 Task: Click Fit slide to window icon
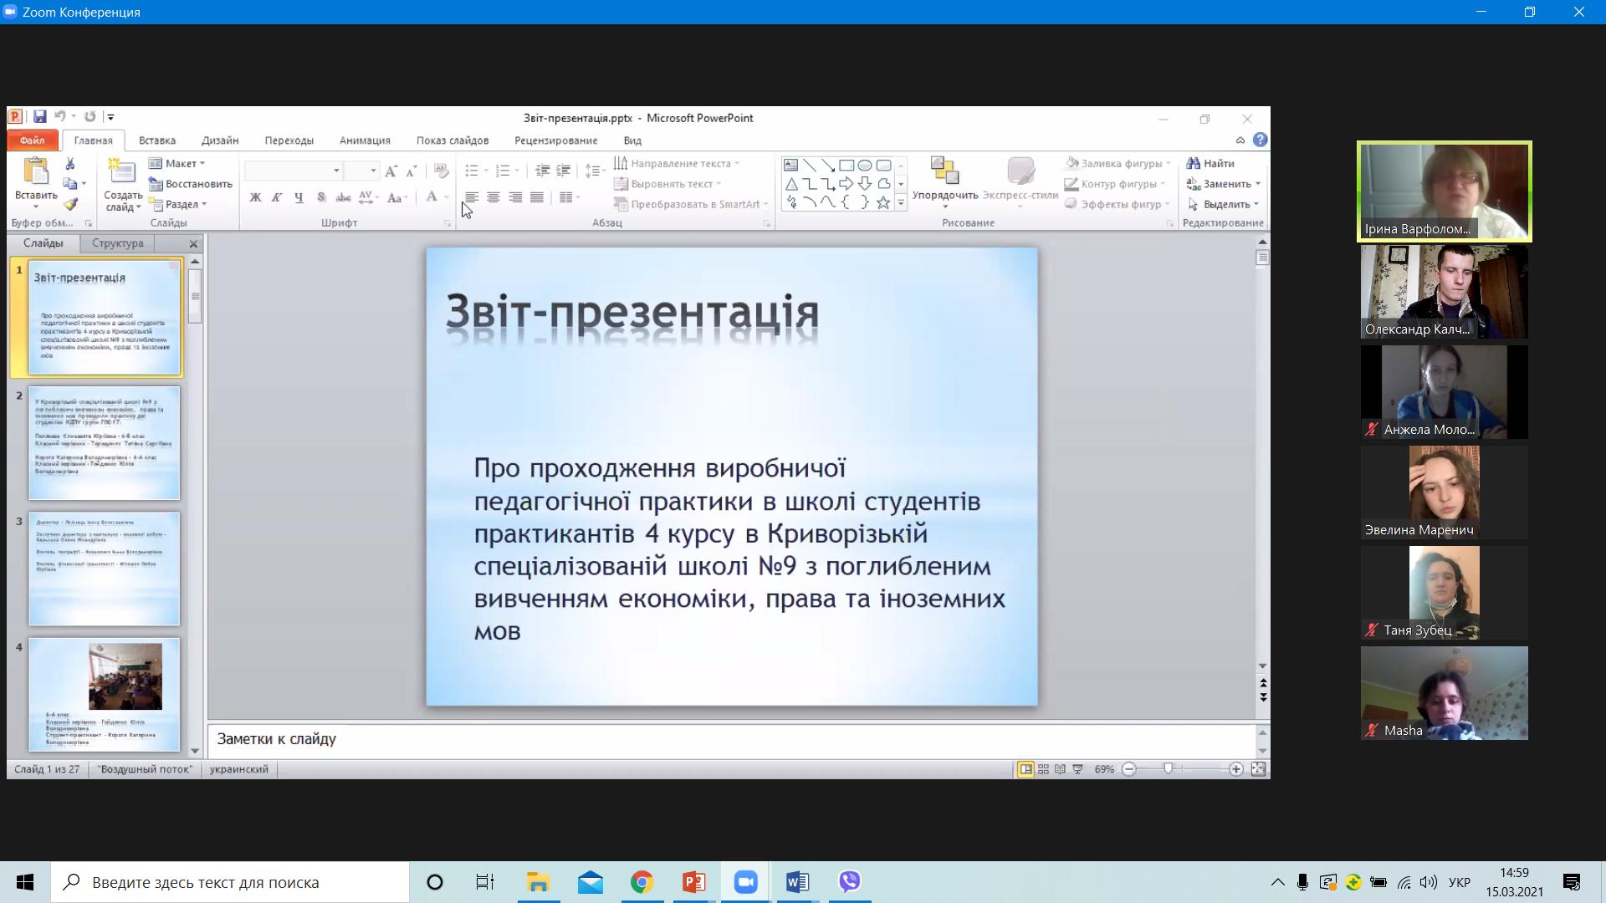click(x=1258, y=769)
